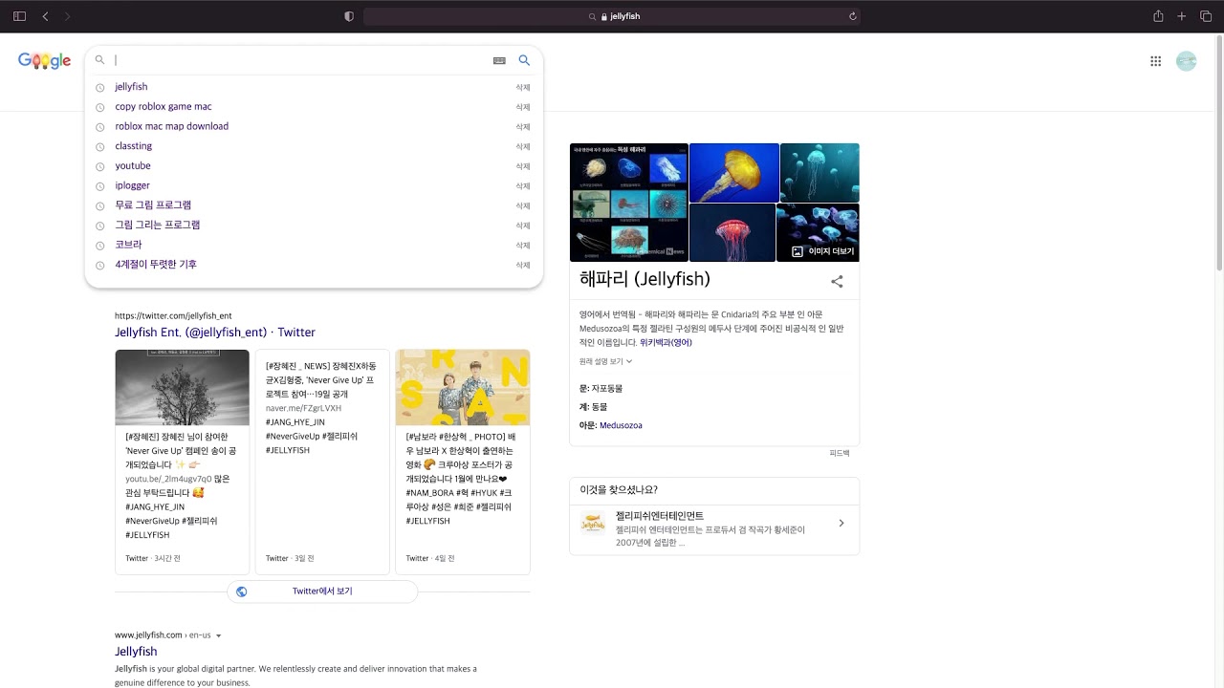The width and height of the screenshot is (1224, 688).
Task: Expand the arrow next to www.jellyfish.com en-us
Action: [219, 635]
